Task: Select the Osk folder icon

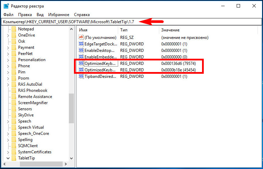Action: tap(14, 41)
